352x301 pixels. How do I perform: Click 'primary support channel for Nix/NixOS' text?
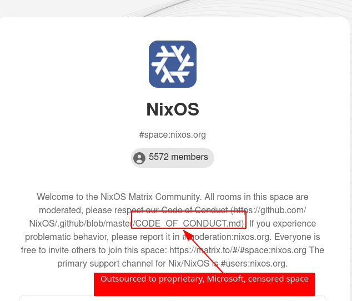point(133,263)
